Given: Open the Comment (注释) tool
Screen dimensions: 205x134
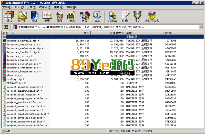Looking at the screenshot, I should [125, 17].
